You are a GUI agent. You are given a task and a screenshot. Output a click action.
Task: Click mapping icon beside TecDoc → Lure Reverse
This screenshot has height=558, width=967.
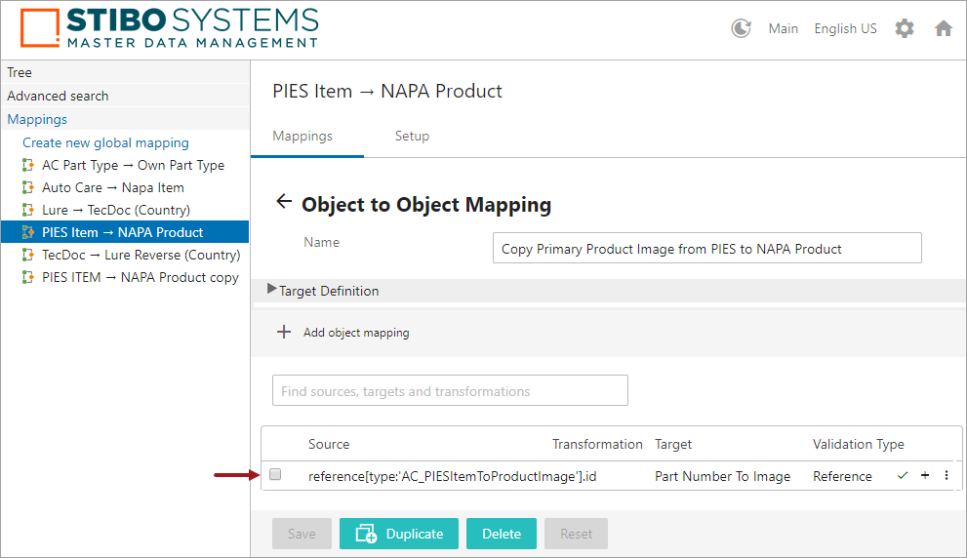(27, 255)
